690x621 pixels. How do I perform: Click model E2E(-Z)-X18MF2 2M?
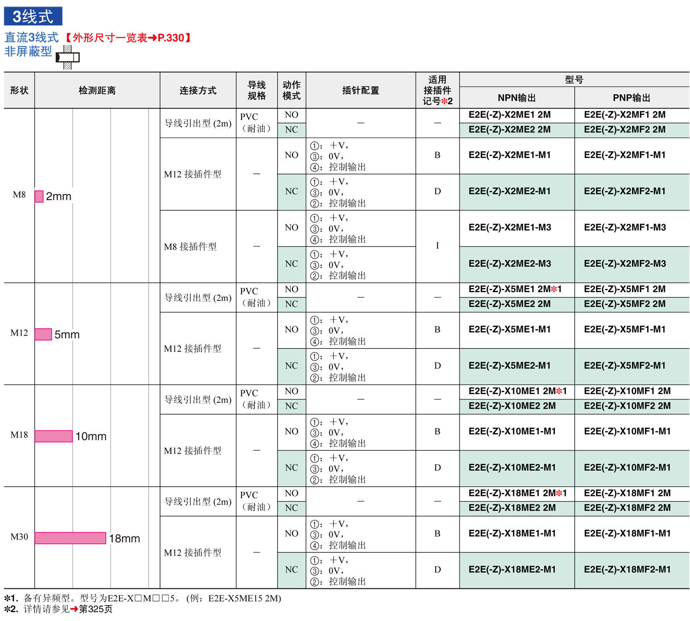[627, 508]
